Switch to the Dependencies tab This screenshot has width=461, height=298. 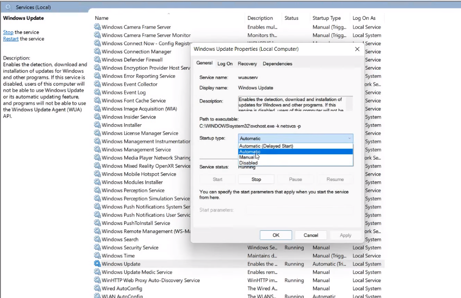point(277,64)
